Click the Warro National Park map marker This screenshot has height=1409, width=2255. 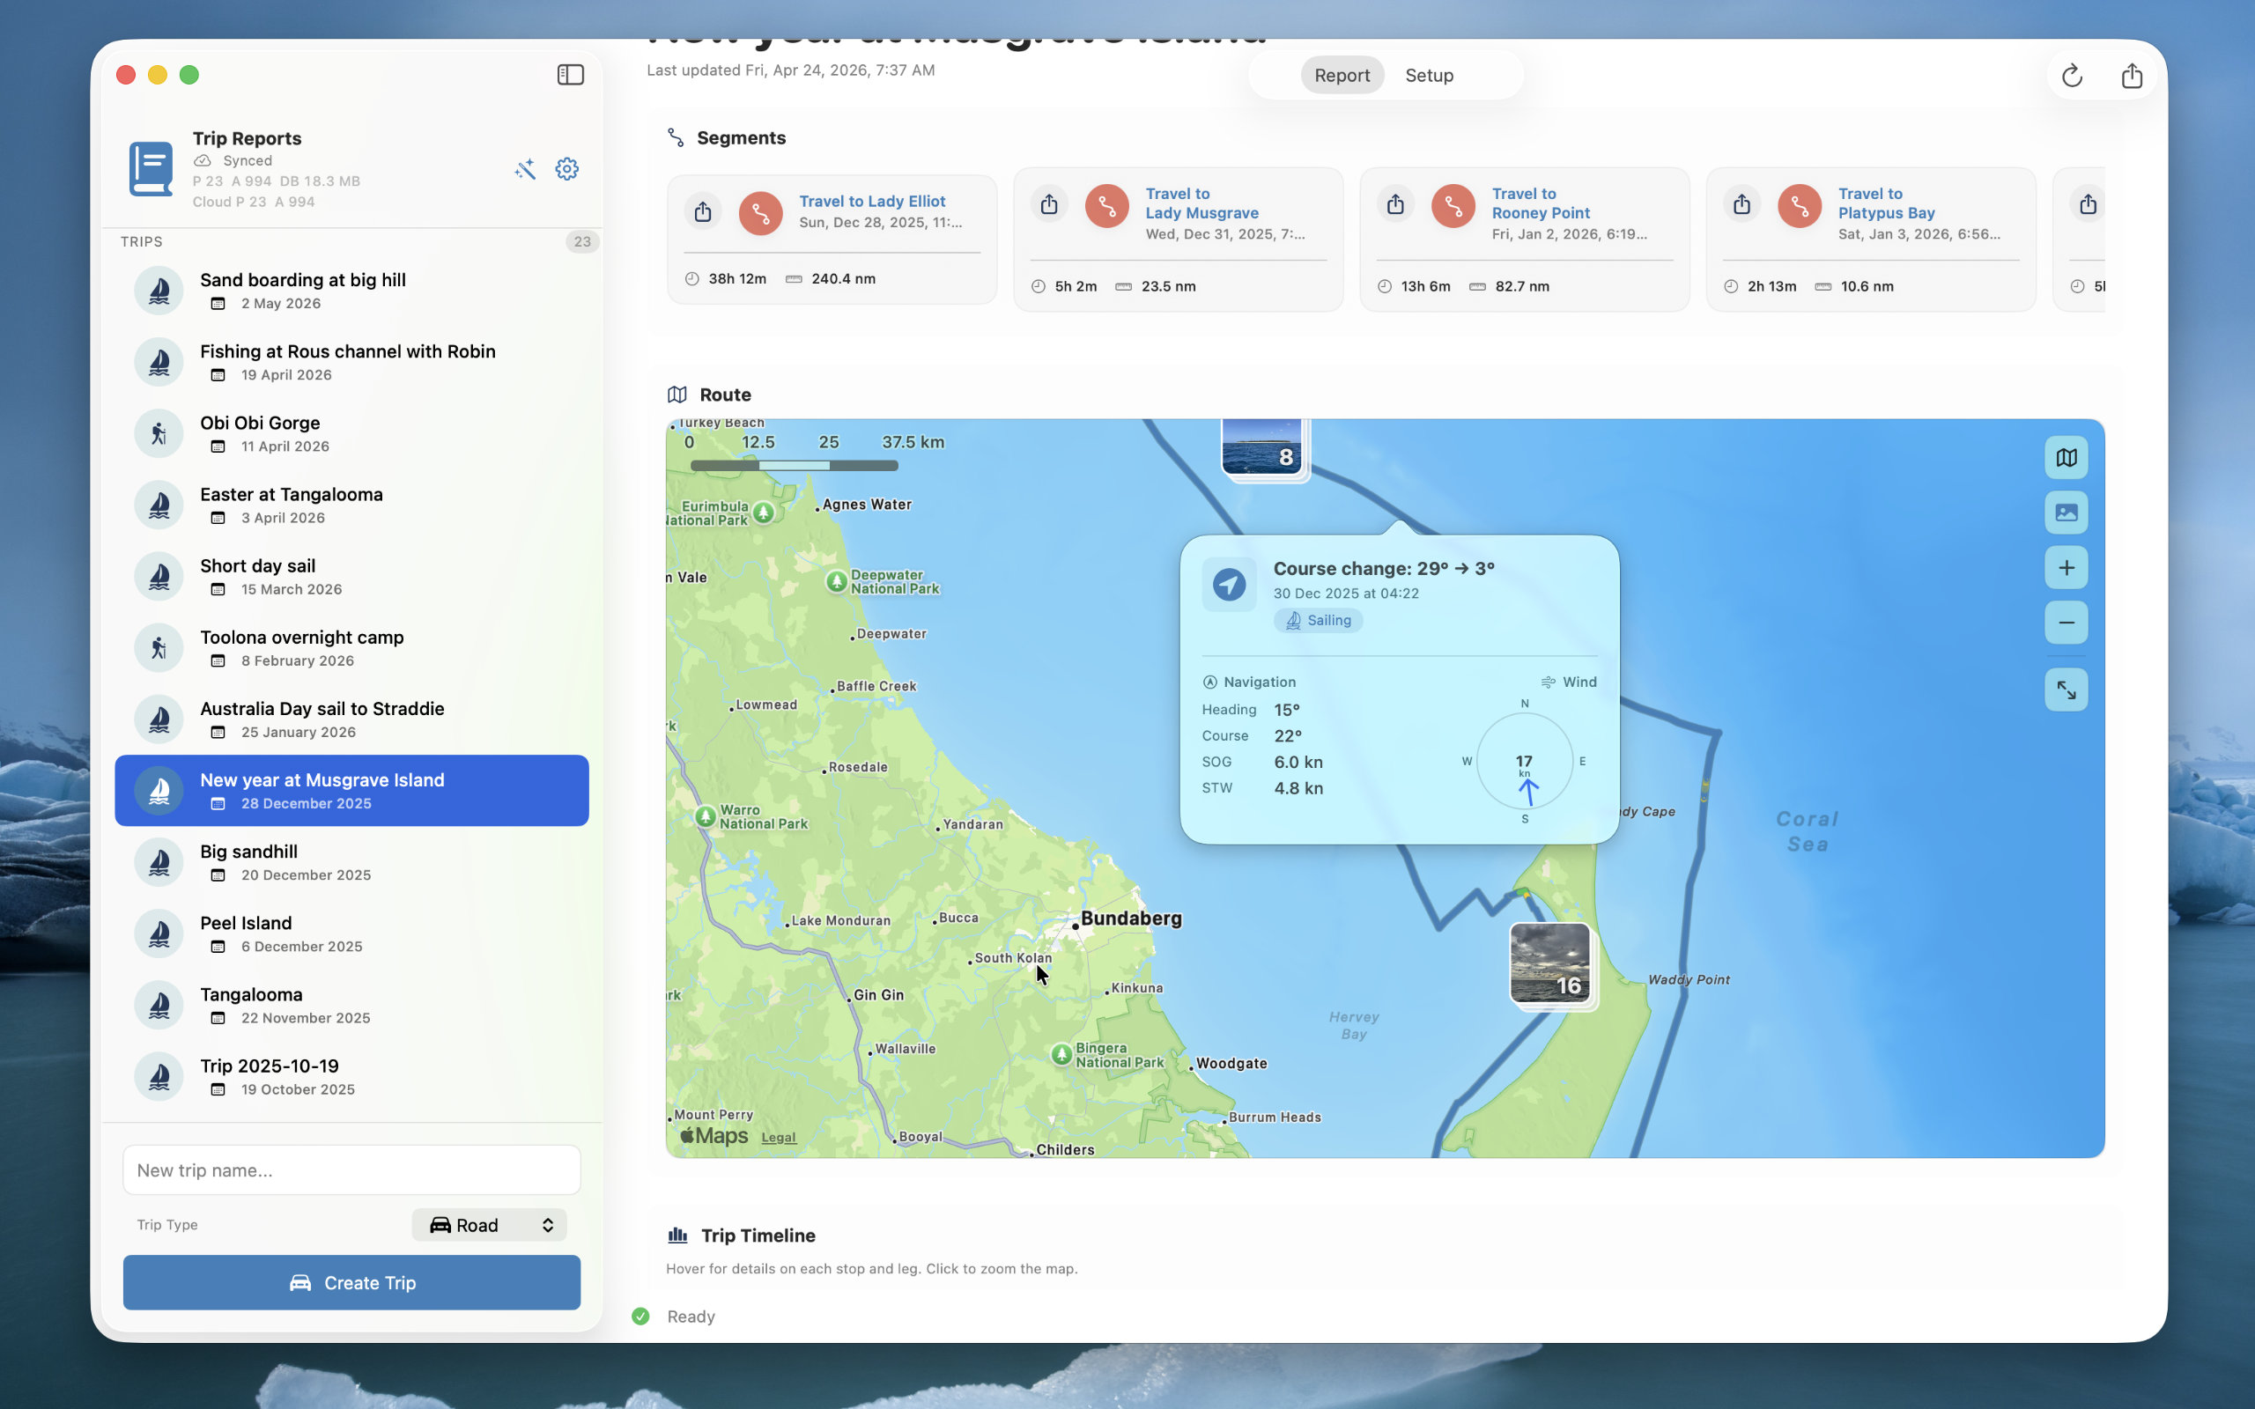[706, 816]
